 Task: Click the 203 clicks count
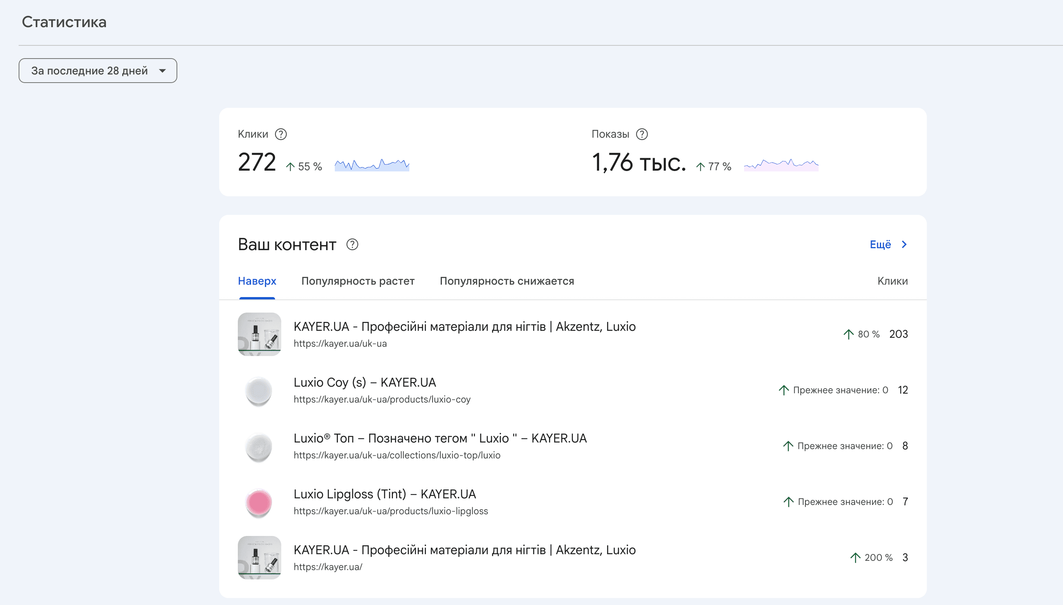pos(899,334)
